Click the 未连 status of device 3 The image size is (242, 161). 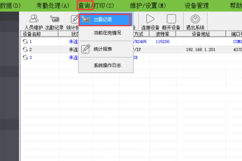coord(73,58)
